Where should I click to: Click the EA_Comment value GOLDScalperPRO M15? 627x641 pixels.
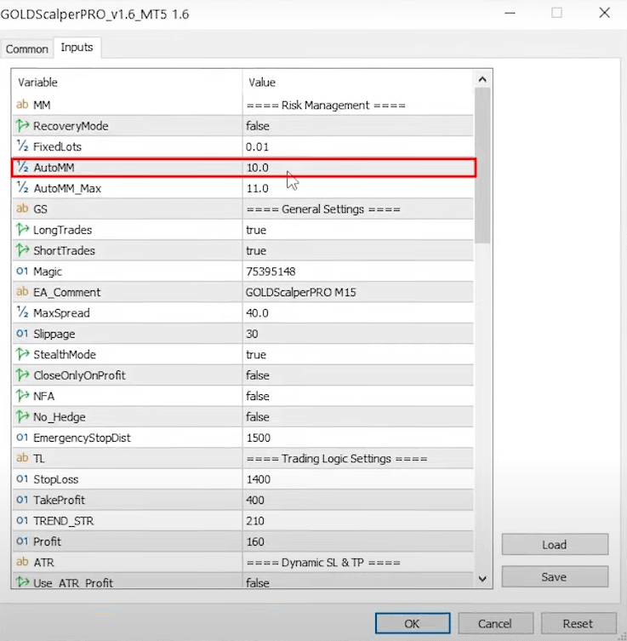coord(301,292)
